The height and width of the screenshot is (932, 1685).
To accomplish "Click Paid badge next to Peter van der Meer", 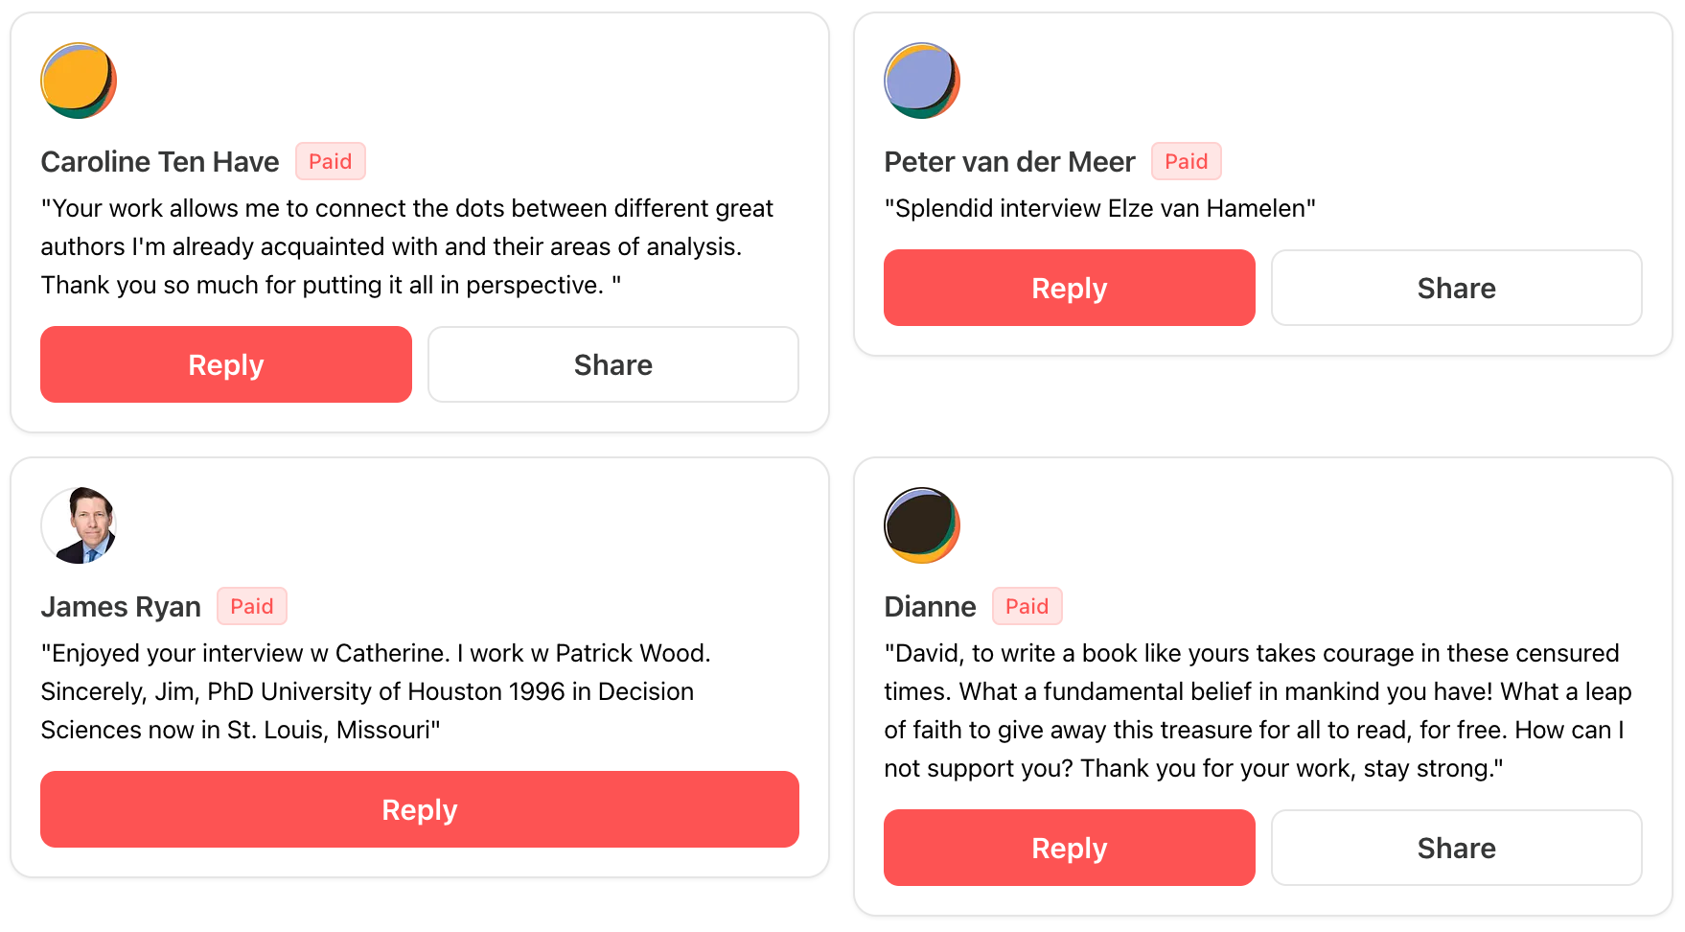I will 1186,161.
